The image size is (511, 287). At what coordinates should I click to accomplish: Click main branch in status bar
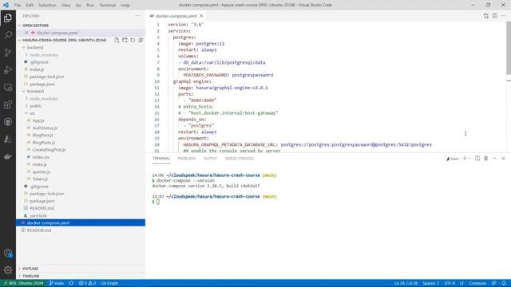[x=57, y=283]
